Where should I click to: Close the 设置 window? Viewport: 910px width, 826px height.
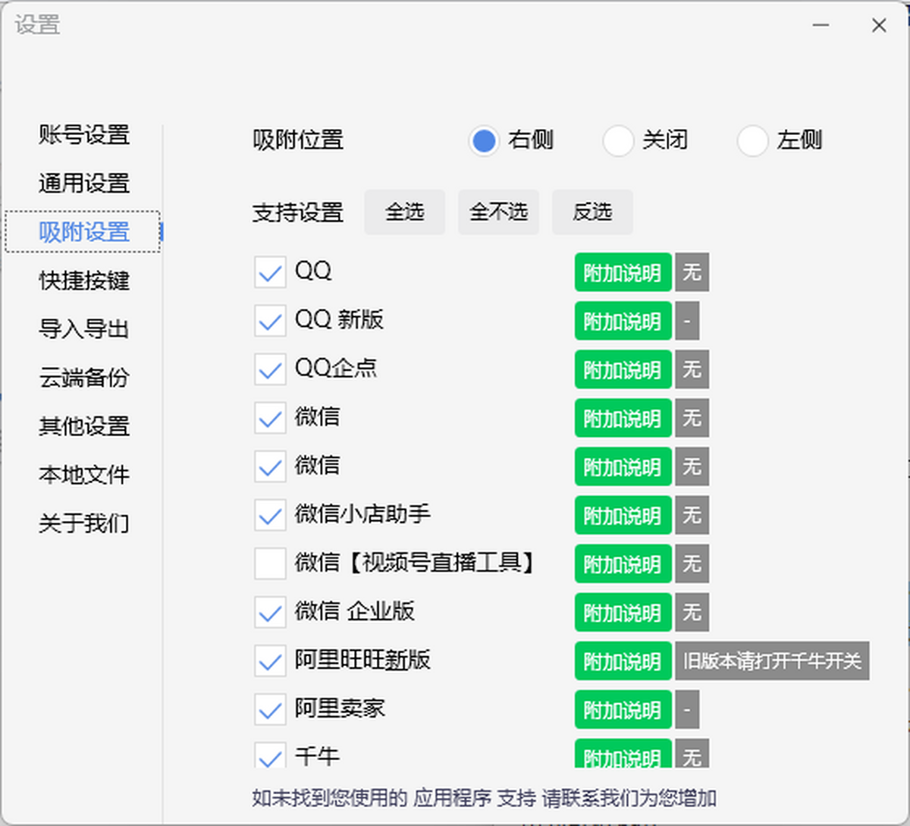[879, 25]
